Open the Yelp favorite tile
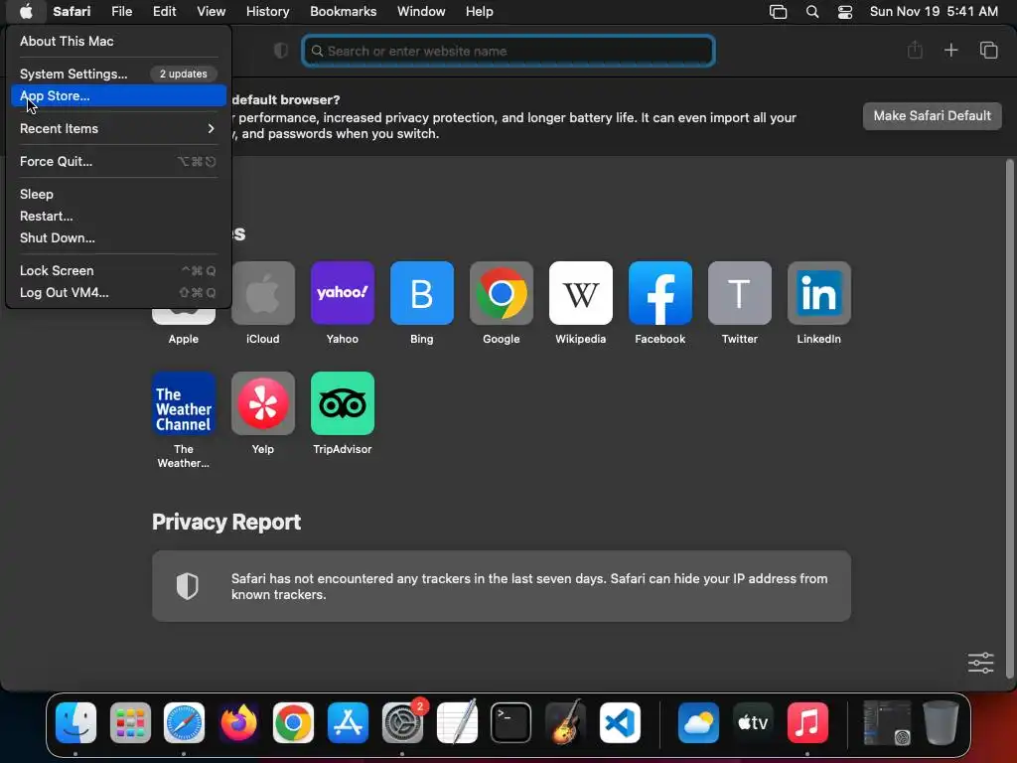The image size is (1017, 763). (x=262, y=403)
